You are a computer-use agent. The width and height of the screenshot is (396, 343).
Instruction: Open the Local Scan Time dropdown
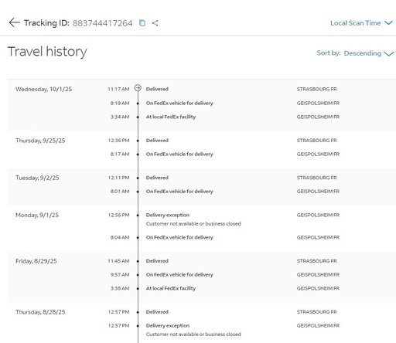(361, 23)
